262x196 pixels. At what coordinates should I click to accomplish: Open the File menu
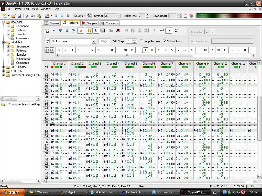[x=8, y=9]
